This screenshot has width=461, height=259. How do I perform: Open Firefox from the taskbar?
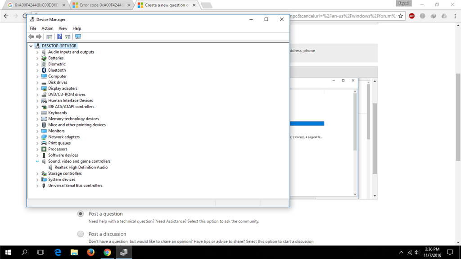click(x=90, y=252)
